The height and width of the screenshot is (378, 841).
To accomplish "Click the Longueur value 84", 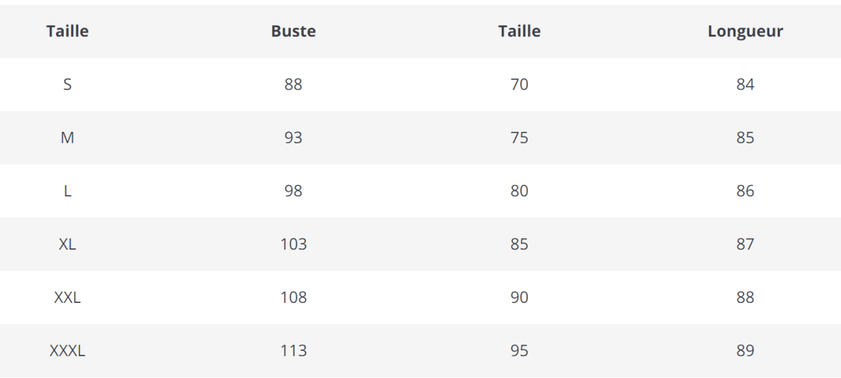I will pyautogui.click(x=745, y=84).
